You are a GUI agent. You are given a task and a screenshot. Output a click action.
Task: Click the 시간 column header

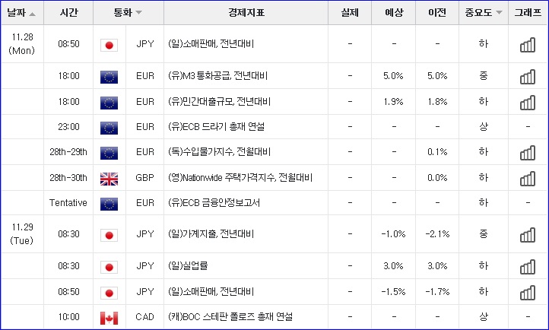click(x=68, y=13)
